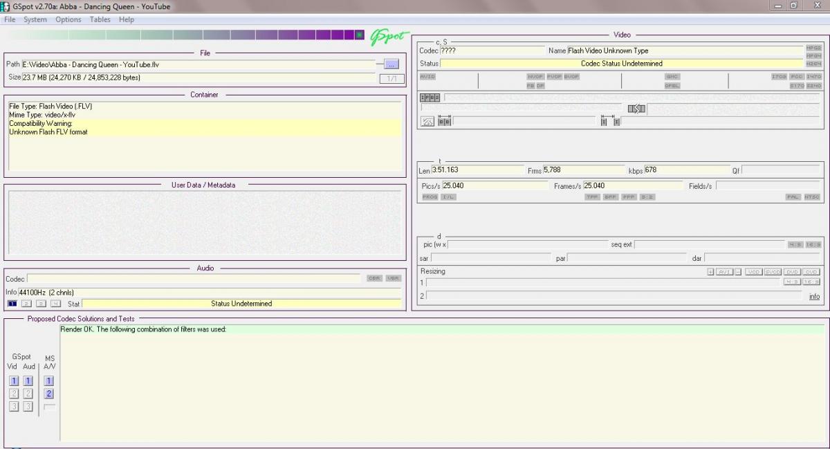
Task: Click the graph icon at Video panel bottom-left
Action: pos(427,121)
